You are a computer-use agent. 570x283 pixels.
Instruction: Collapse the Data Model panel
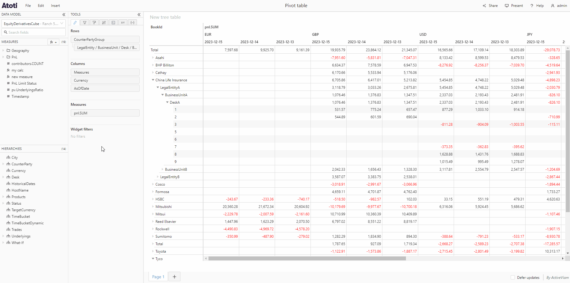(64, 14)
